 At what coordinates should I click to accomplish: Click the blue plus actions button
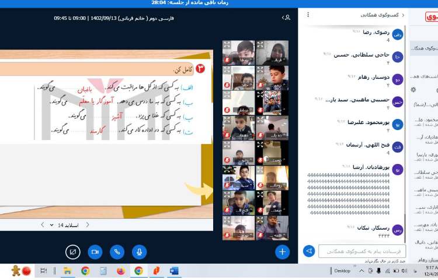pyautogui.click(x=283, y=251)
